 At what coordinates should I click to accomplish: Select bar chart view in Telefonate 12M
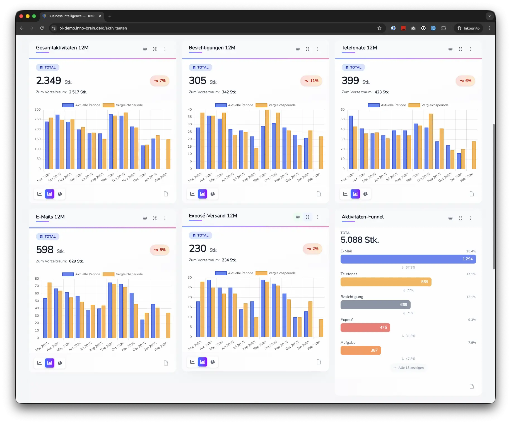pyautogui.click(x=355, y=194)
